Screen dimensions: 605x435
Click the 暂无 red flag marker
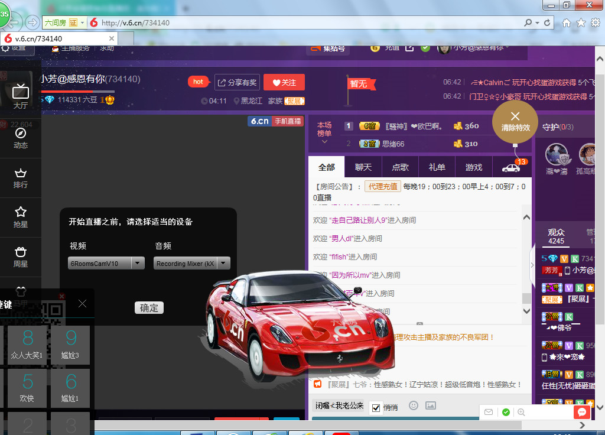click(361, 84)
